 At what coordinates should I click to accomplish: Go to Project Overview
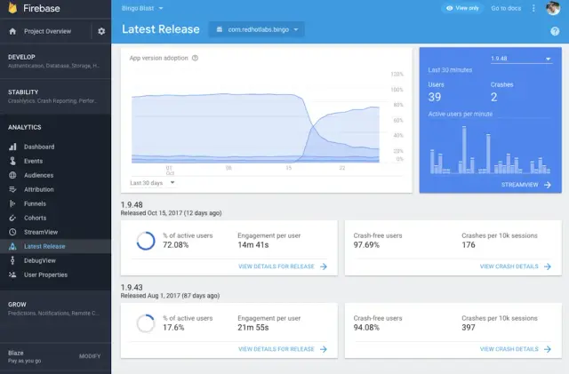45,31
